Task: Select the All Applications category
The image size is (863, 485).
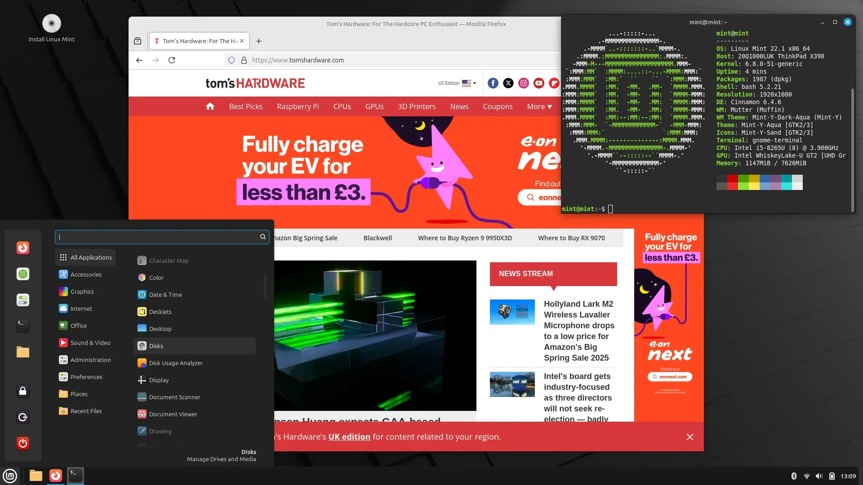Action: (85, 257)
